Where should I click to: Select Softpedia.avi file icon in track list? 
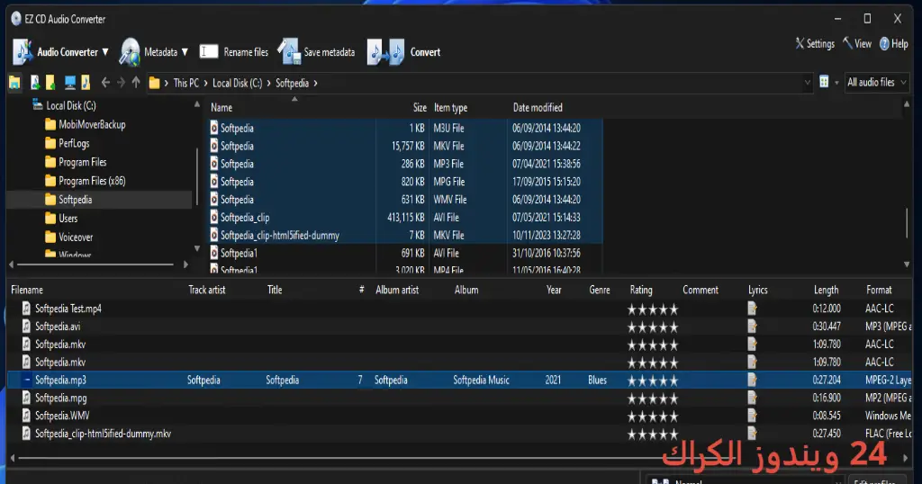point(26,326)
